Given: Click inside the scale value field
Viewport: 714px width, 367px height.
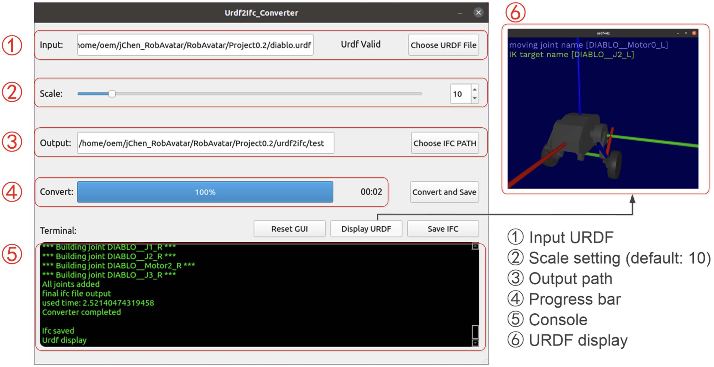Looking at the screenshot, I should click(x=460, y=94).
